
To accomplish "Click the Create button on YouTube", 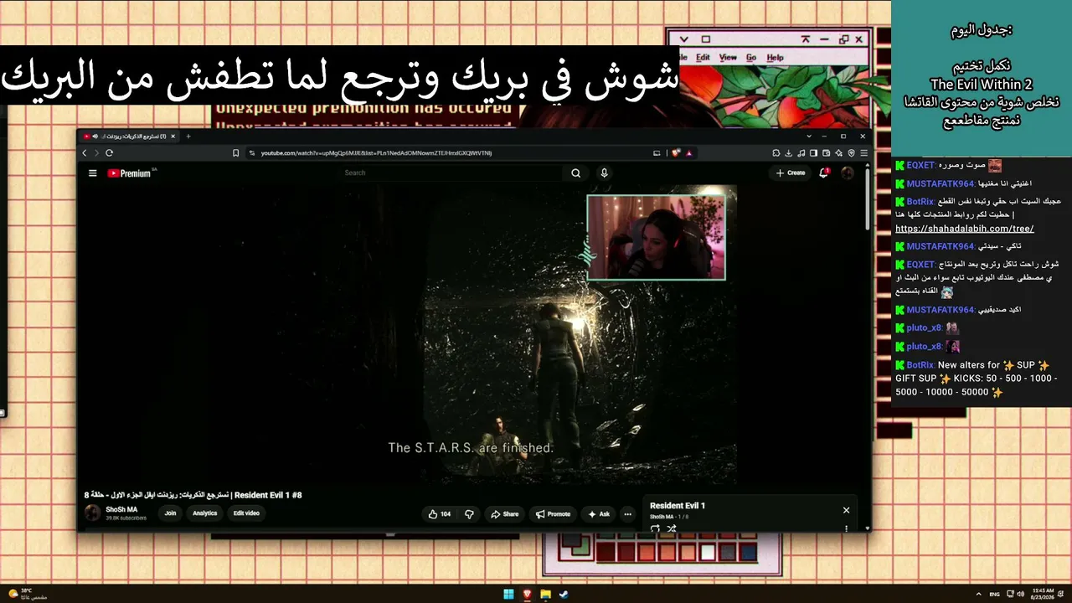I will [791, 173].
